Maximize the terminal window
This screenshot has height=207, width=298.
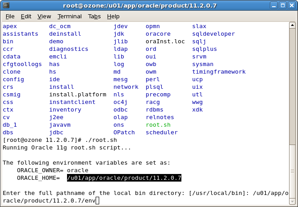[283, 5]
